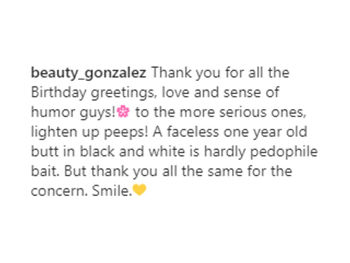Open the beauty_gonzalez profile link

coord(89,74)
